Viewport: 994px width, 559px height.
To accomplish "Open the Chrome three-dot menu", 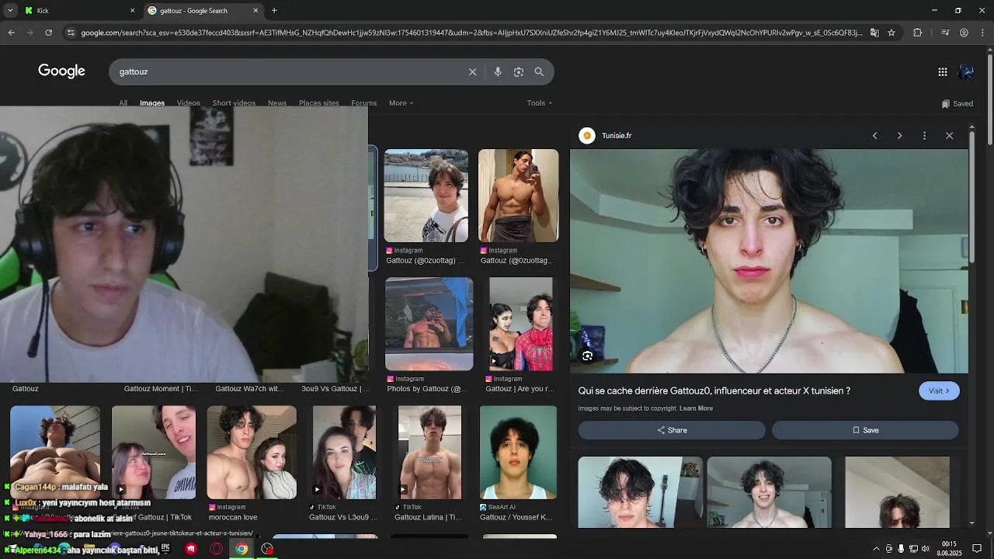I will [982, 33].
